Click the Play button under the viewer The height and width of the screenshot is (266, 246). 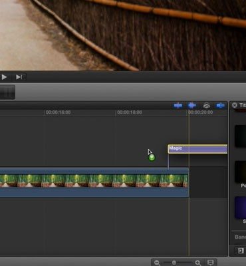(x=4, y=77)
